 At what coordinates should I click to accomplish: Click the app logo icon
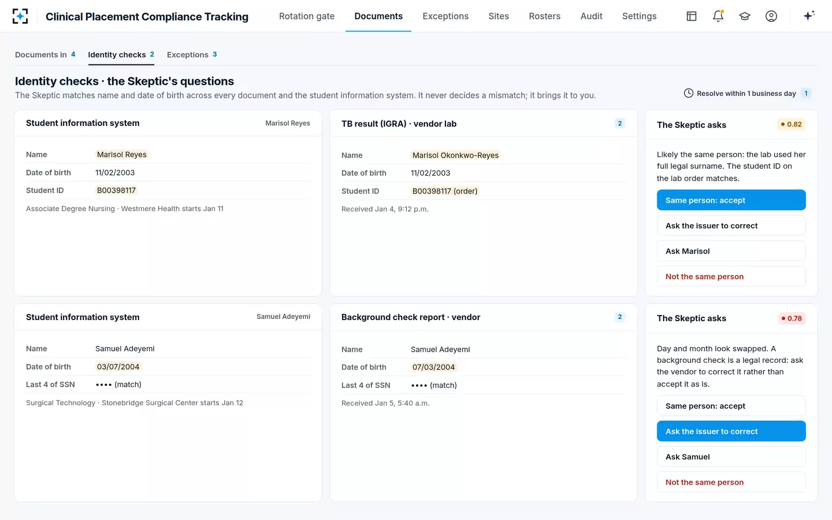coord(20,16)
